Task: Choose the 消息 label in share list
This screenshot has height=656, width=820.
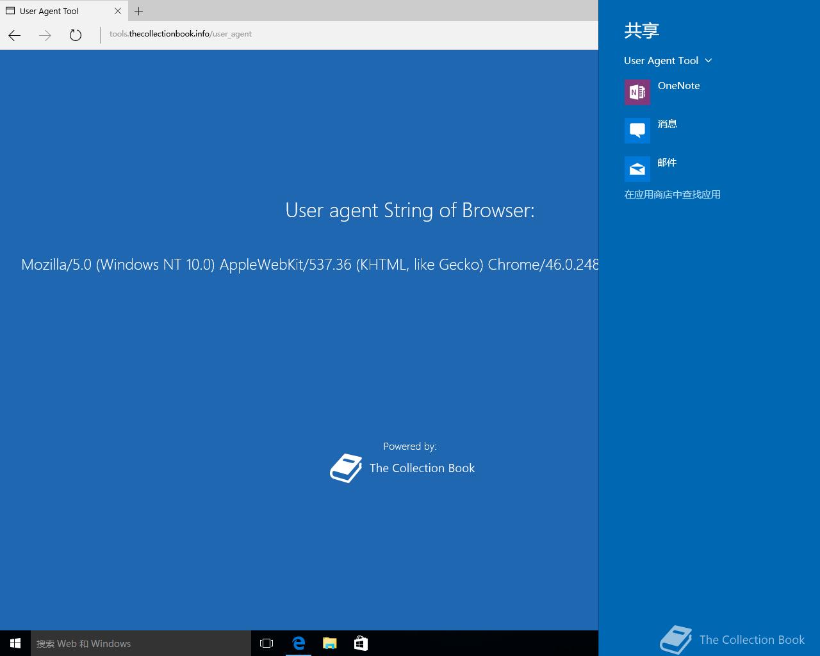Action: [x=667, y=124]
